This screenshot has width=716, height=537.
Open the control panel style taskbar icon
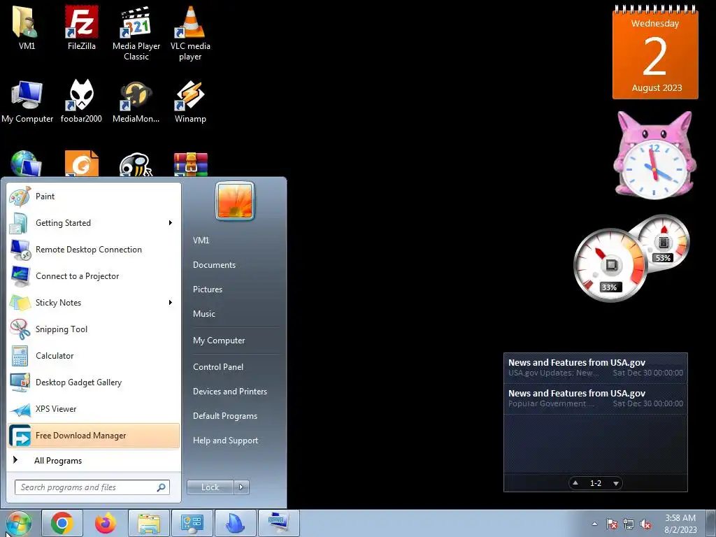192,523
